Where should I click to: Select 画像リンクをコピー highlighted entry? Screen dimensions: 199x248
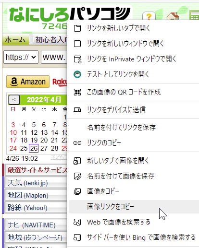click(x=134, y=207)
